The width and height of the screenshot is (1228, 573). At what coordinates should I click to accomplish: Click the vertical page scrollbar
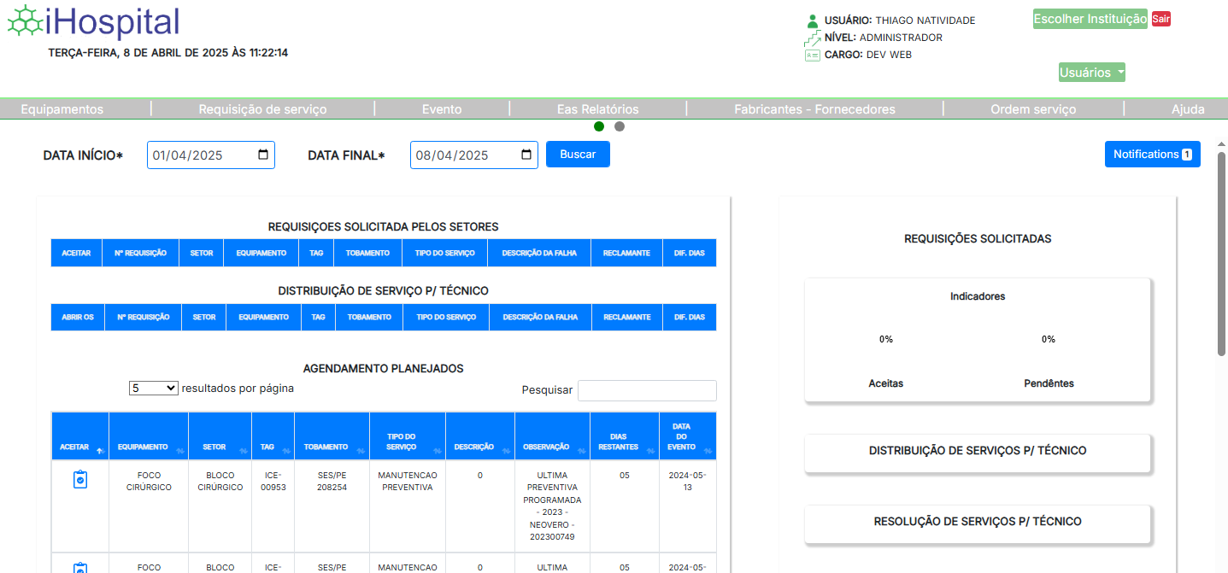pyautogui.click(x=1221, y=256)
